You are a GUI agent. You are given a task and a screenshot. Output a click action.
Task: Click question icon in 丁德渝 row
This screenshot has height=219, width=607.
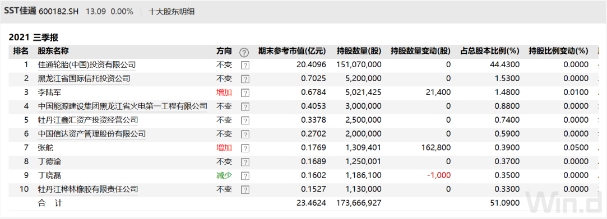pyautogui.click(x=245, y=162)
